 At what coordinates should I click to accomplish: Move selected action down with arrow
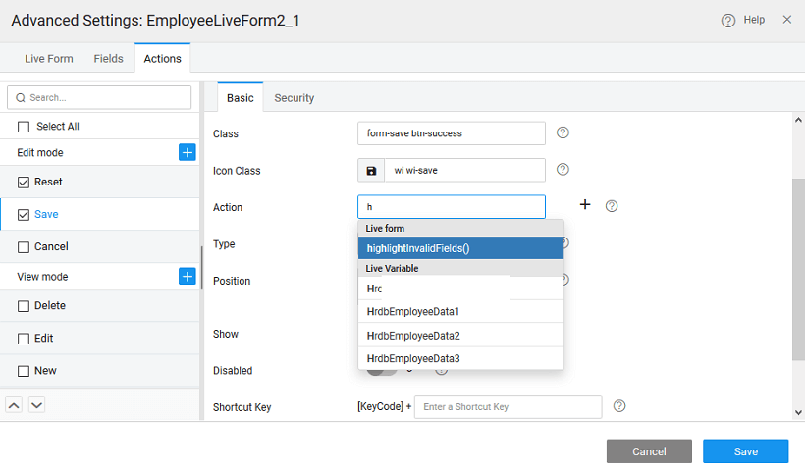tap(36, 404)
